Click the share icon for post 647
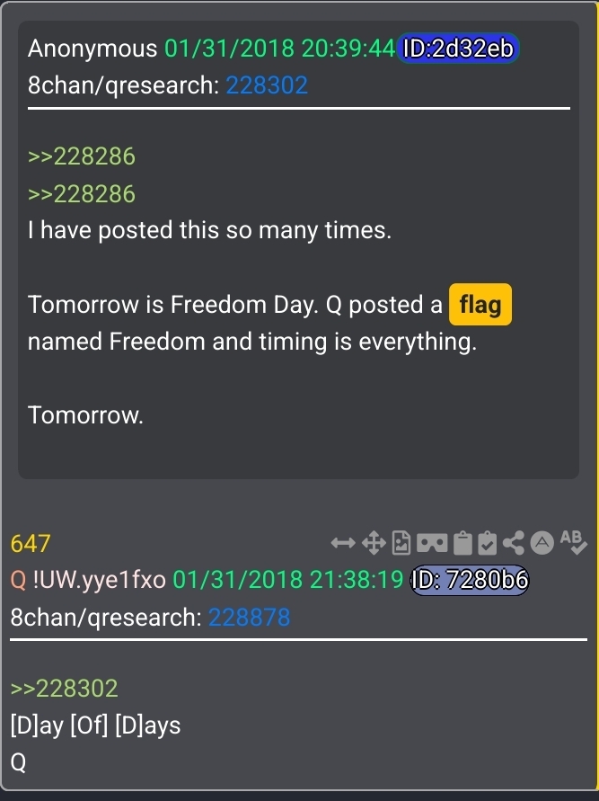Screen dimensions: 599x801 pos(514,542)
